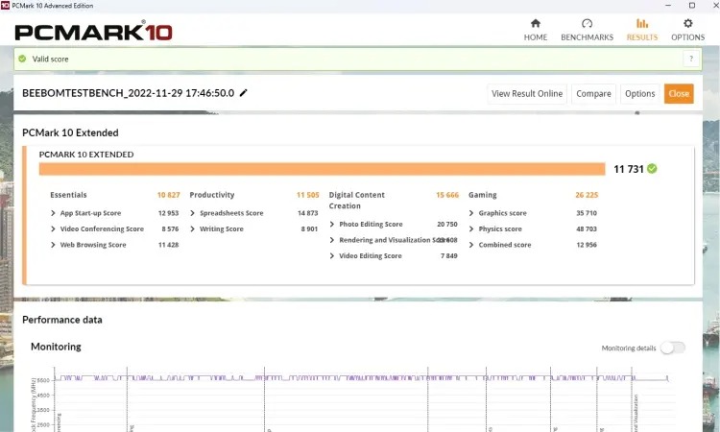Expand Rendering and Visualization Score
This screenshot has width=720, height=432.
tap(332, 240)
